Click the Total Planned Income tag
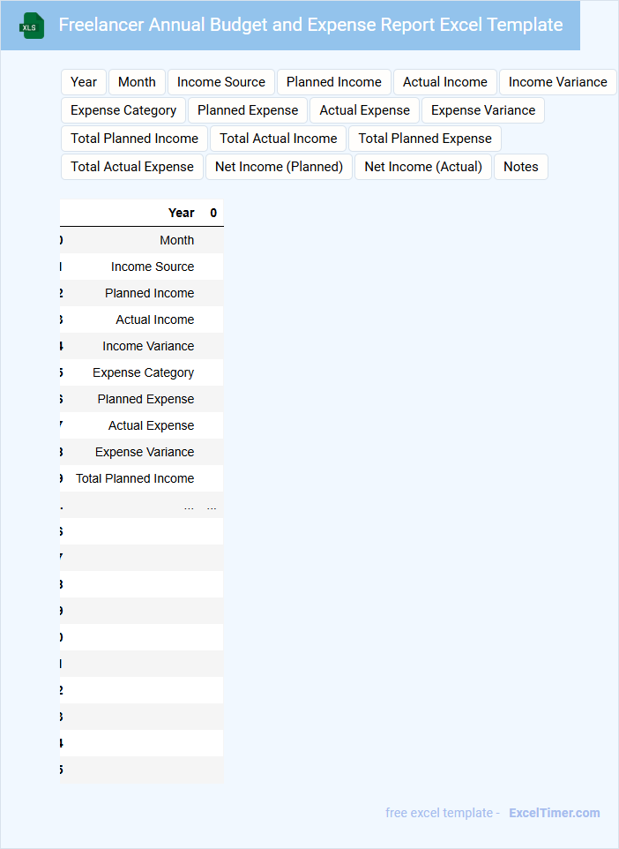619x849 pixels. pos(134,139)
